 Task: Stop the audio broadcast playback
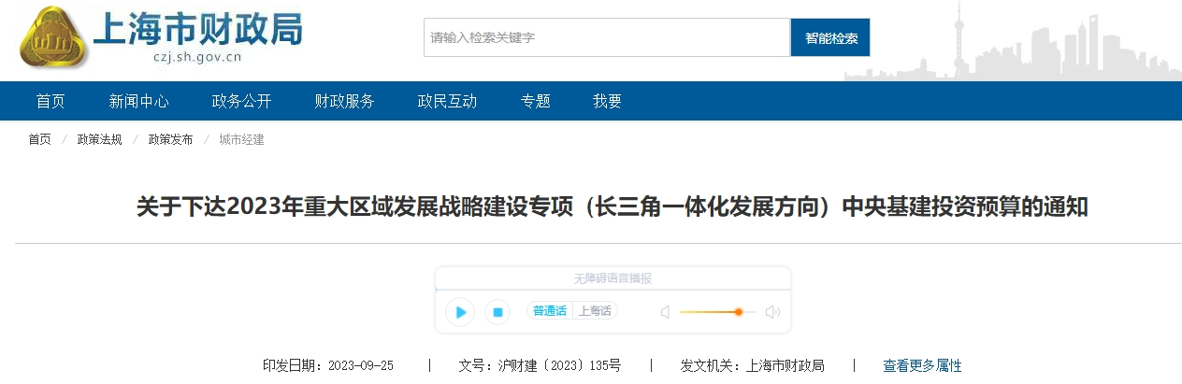(x=498, y=312)
